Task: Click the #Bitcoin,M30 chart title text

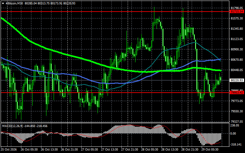Action: (14, 3)
